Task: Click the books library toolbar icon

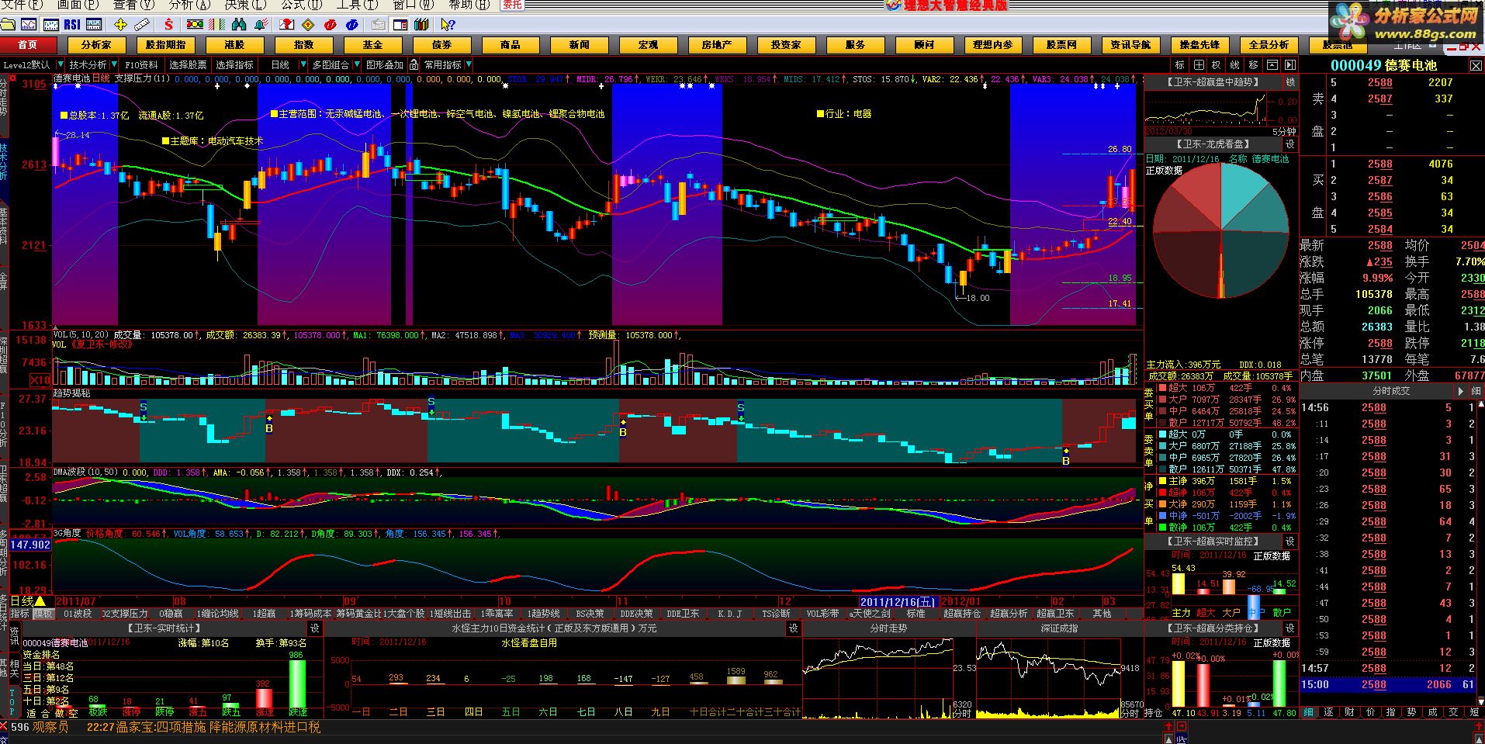Action: coord(421,25)
